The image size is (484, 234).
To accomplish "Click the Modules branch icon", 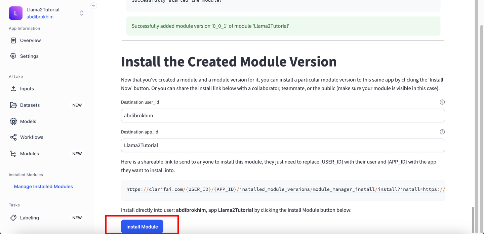I will [x=13, y=154].
